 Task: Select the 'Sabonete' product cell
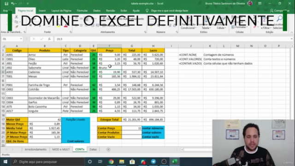(45, 68)
